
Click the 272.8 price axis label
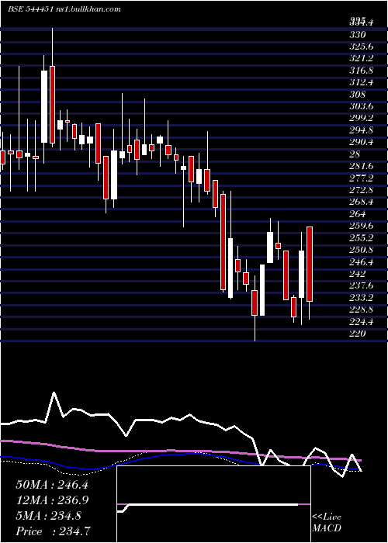[361, 190]
